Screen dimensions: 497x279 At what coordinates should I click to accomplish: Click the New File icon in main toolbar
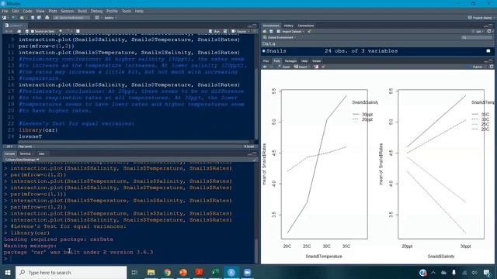[5, 18]
